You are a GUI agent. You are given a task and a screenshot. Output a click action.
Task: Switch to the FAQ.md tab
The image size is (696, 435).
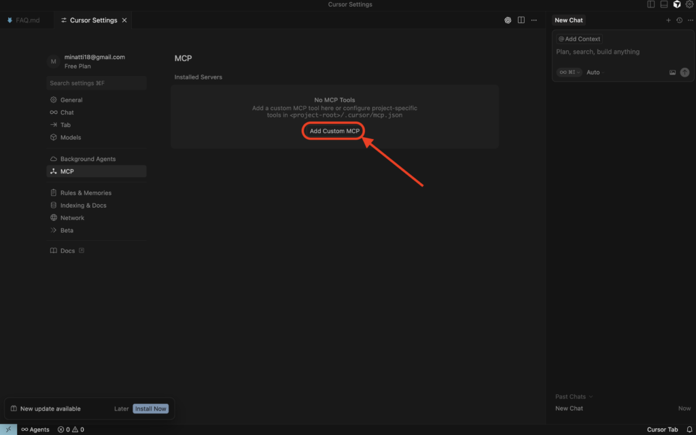(26, 20)
